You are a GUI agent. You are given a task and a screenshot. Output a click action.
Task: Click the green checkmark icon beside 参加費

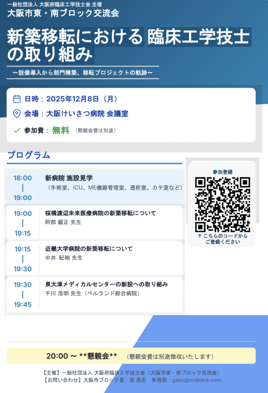[16, 130]
